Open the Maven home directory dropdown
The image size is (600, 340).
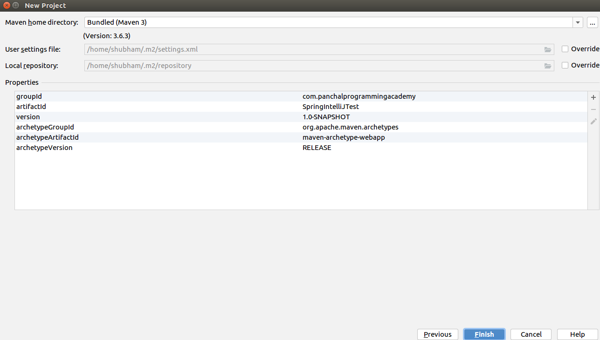click(578, 22)
